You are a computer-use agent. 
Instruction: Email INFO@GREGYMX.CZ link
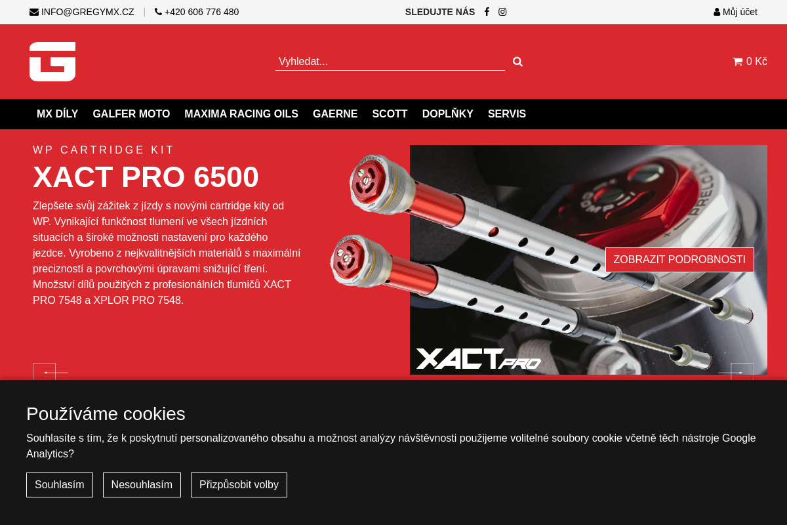click(82, 12)
